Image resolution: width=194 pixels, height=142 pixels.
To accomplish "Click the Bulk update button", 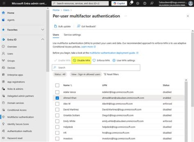I will click(62, 26).
